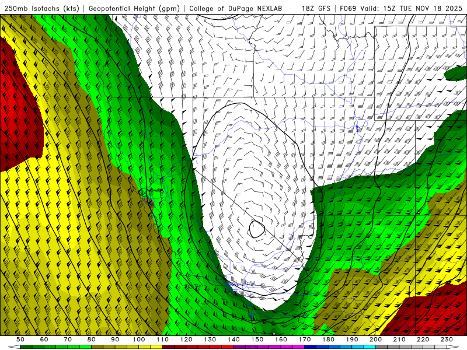Click the '80' legend value
The image size is (467, 350).
(x=92, y=339)
